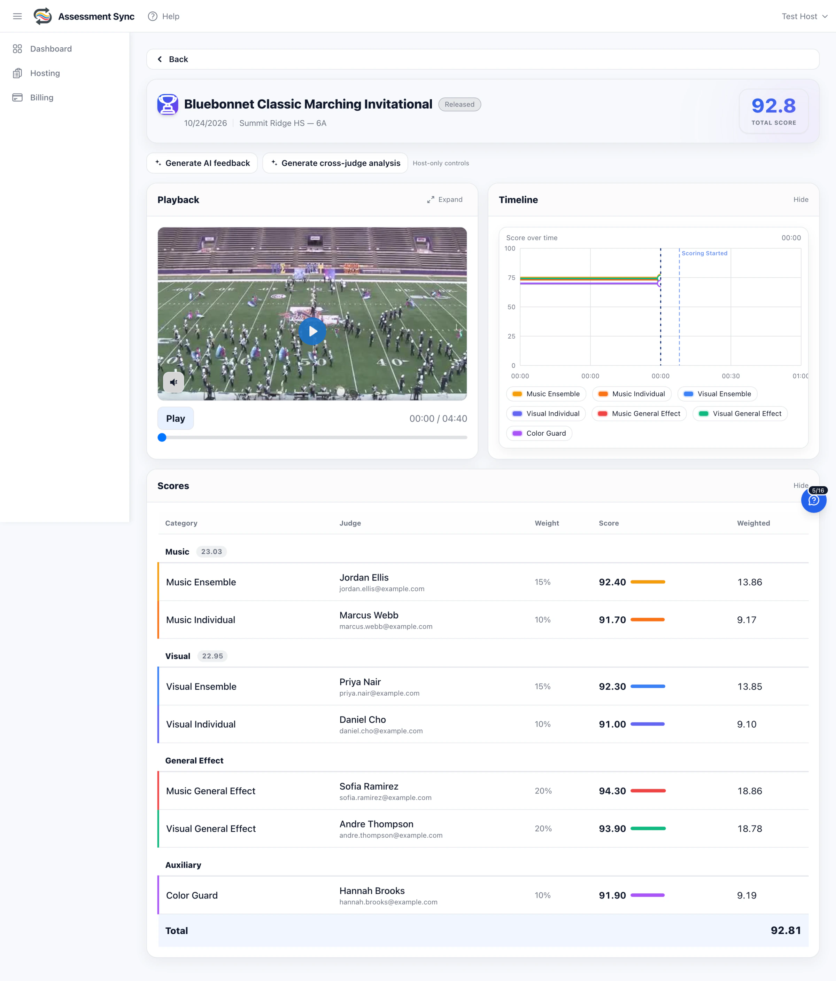Mute video with speaker icon
The width and height of the screenshot is (836, 981).
click(x=173, y=382)
